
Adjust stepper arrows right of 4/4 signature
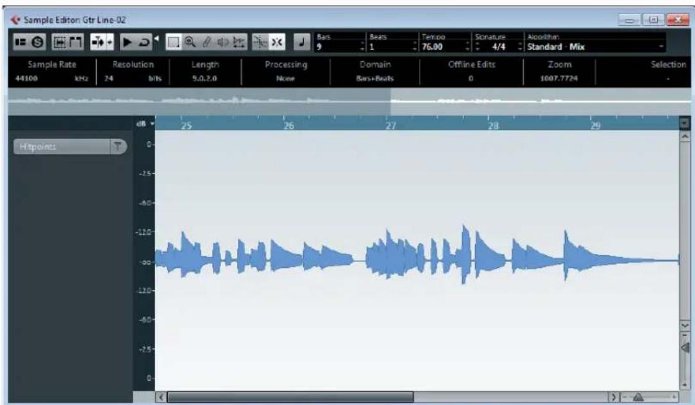[x=521, y=47]
